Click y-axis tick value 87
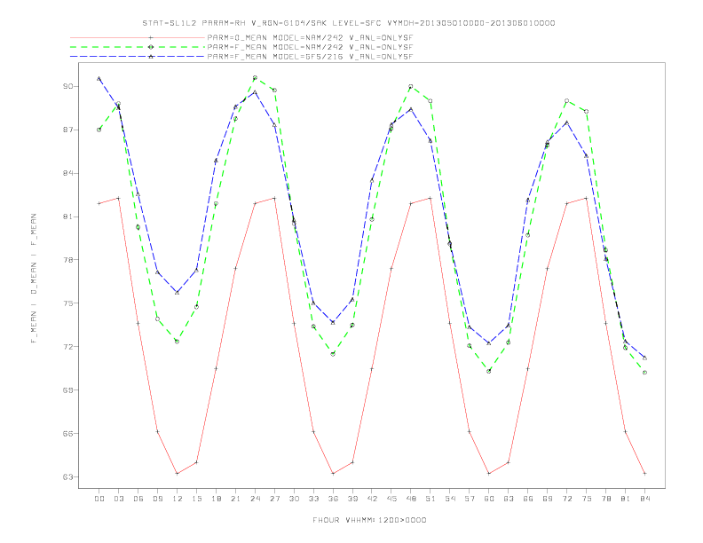This screenshot has width=703, height=543. 67,130
